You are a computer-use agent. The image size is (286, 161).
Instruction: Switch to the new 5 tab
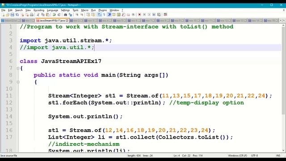pyautogui.click(x=119, y=21)
